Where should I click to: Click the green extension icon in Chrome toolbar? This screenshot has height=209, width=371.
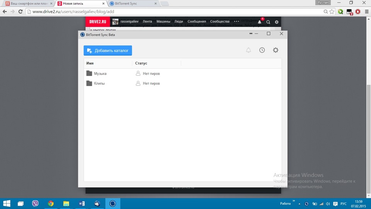(x=340, y=12)
